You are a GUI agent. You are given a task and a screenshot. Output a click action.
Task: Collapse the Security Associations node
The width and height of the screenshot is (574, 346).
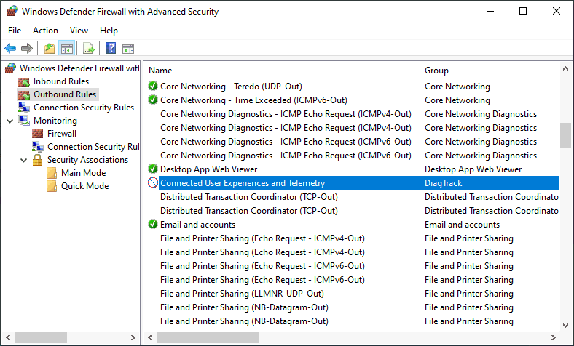[x=24, y=160]
